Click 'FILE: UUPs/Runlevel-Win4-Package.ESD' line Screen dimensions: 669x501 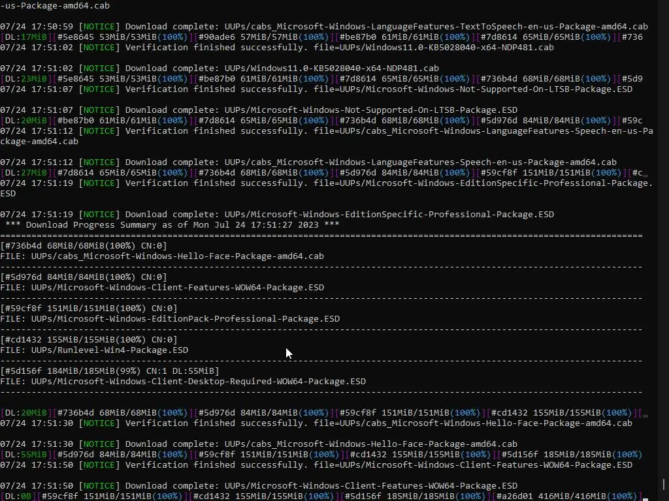[x=94, y=350]
